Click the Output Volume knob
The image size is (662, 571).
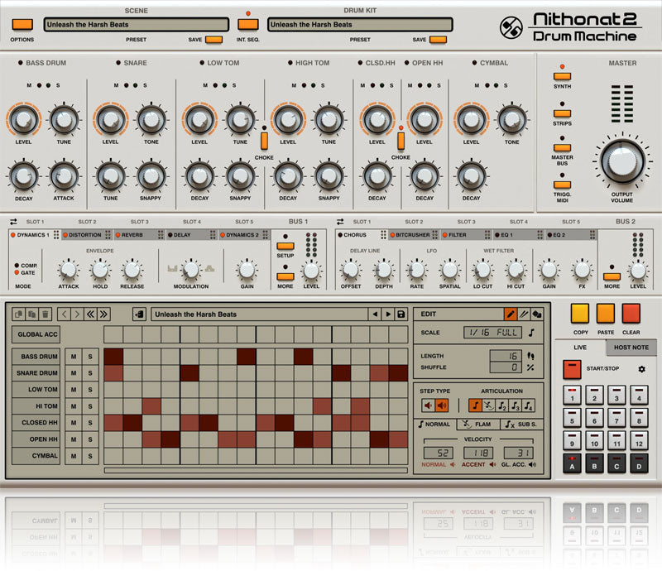tap(622, 161)
